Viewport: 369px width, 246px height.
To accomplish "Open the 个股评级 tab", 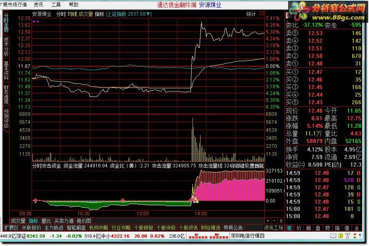I will (x=166, y=228).
